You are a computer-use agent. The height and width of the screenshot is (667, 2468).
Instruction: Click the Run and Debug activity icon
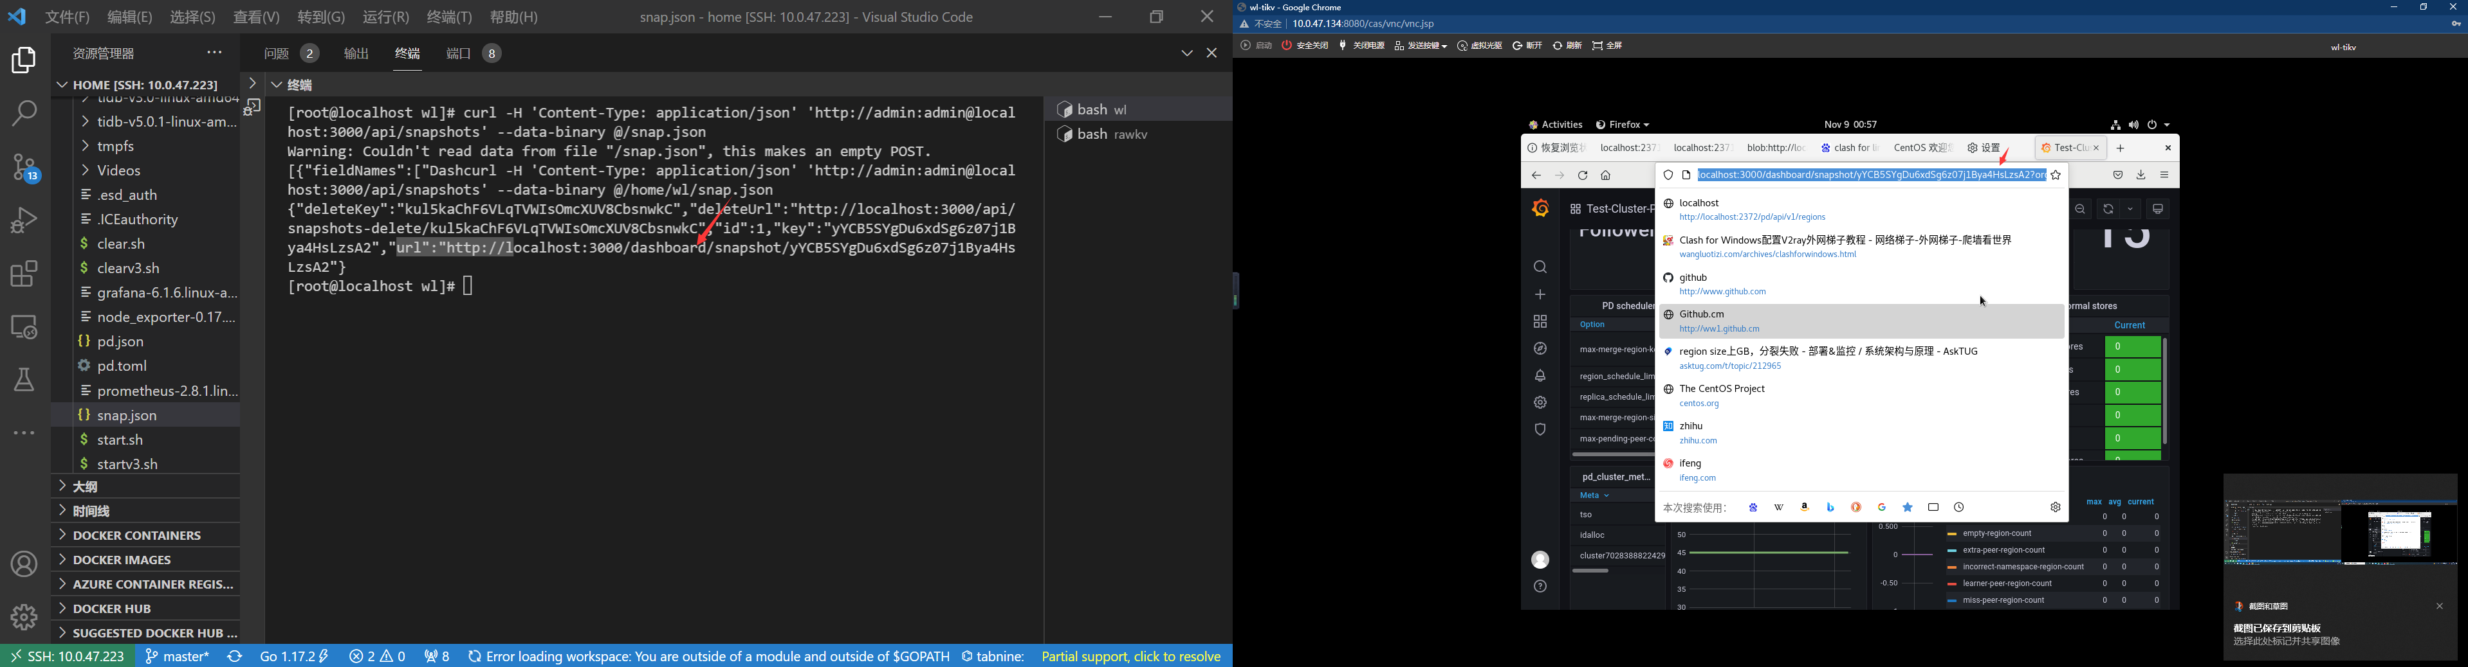point(24,221)
